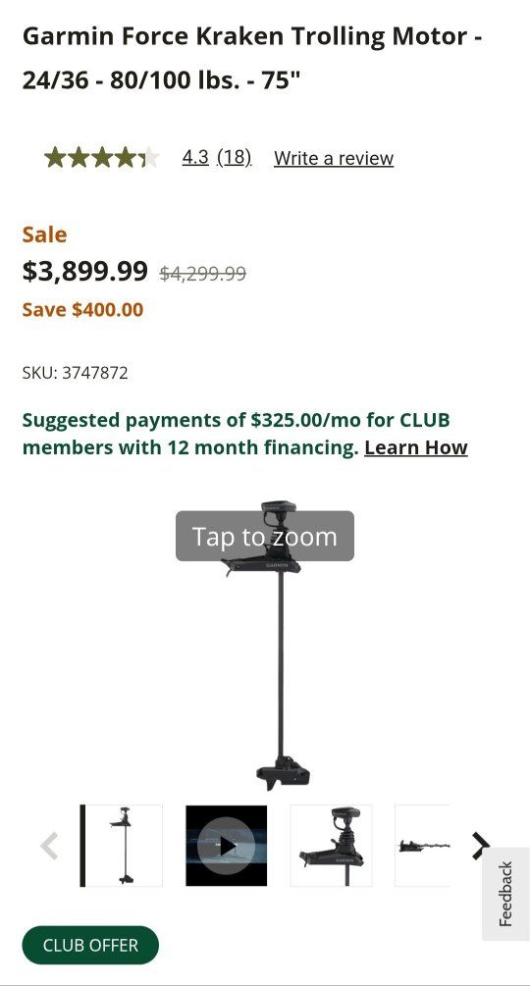Click the next carousel arrow
The width and height of the screenshot is (530, 986).
(x=481, y=846)
